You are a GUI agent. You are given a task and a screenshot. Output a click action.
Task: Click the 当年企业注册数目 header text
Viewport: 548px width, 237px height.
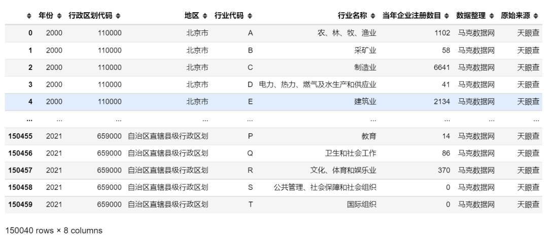[412, 16]
